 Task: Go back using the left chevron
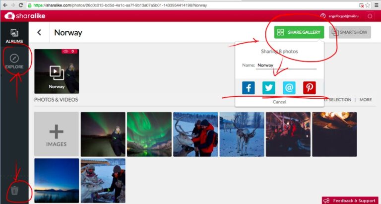[39, 33]
